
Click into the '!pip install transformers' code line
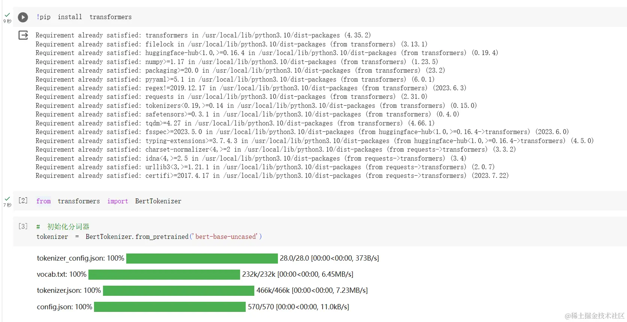[x=84, y=17]
